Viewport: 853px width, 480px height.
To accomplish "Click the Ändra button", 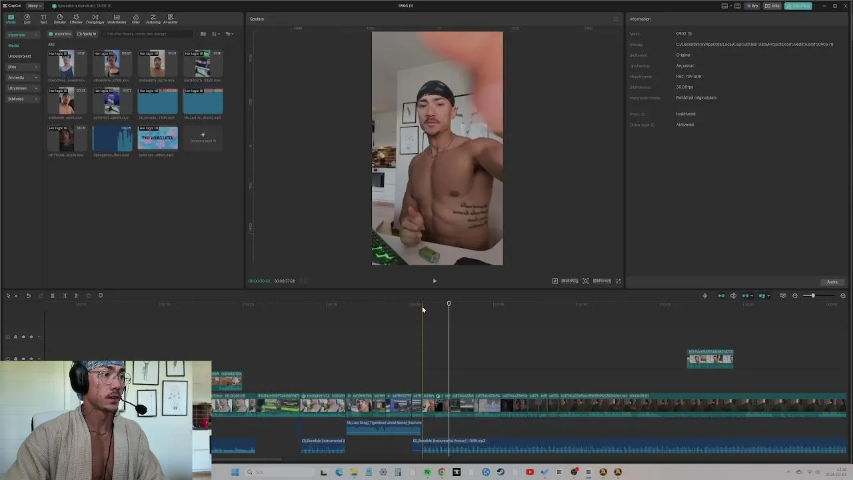I will [x=832, y=282].
